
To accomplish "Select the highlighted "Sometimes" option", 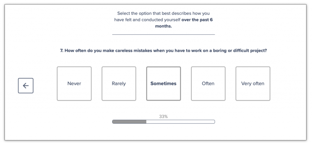I will [163, 83].
